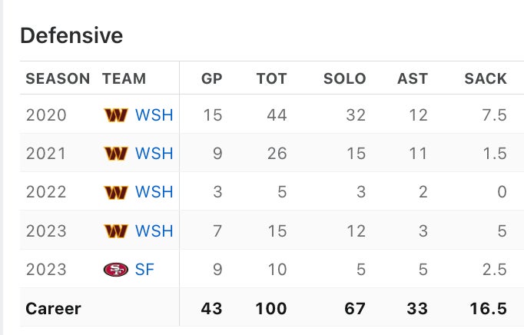Click the 49ers logo in the SF row
Screen dimensions: 524x335
115,270
